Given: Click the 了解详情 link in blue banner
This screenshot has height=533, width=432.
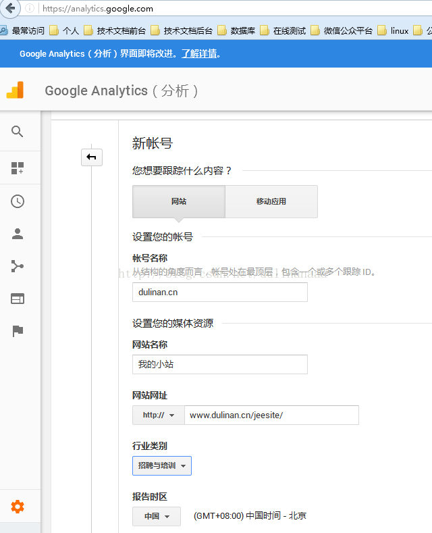Looking at the screenshot, I should [199, 54].
